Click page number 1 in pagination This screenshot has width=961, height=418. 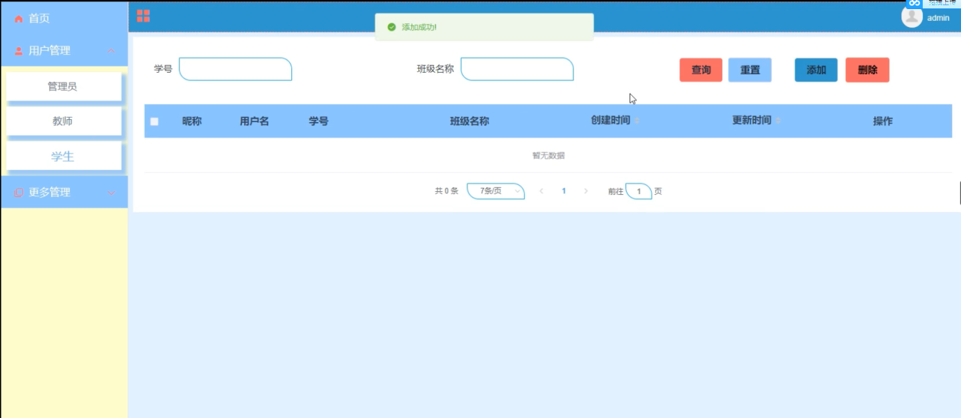(x=564, y=191)
